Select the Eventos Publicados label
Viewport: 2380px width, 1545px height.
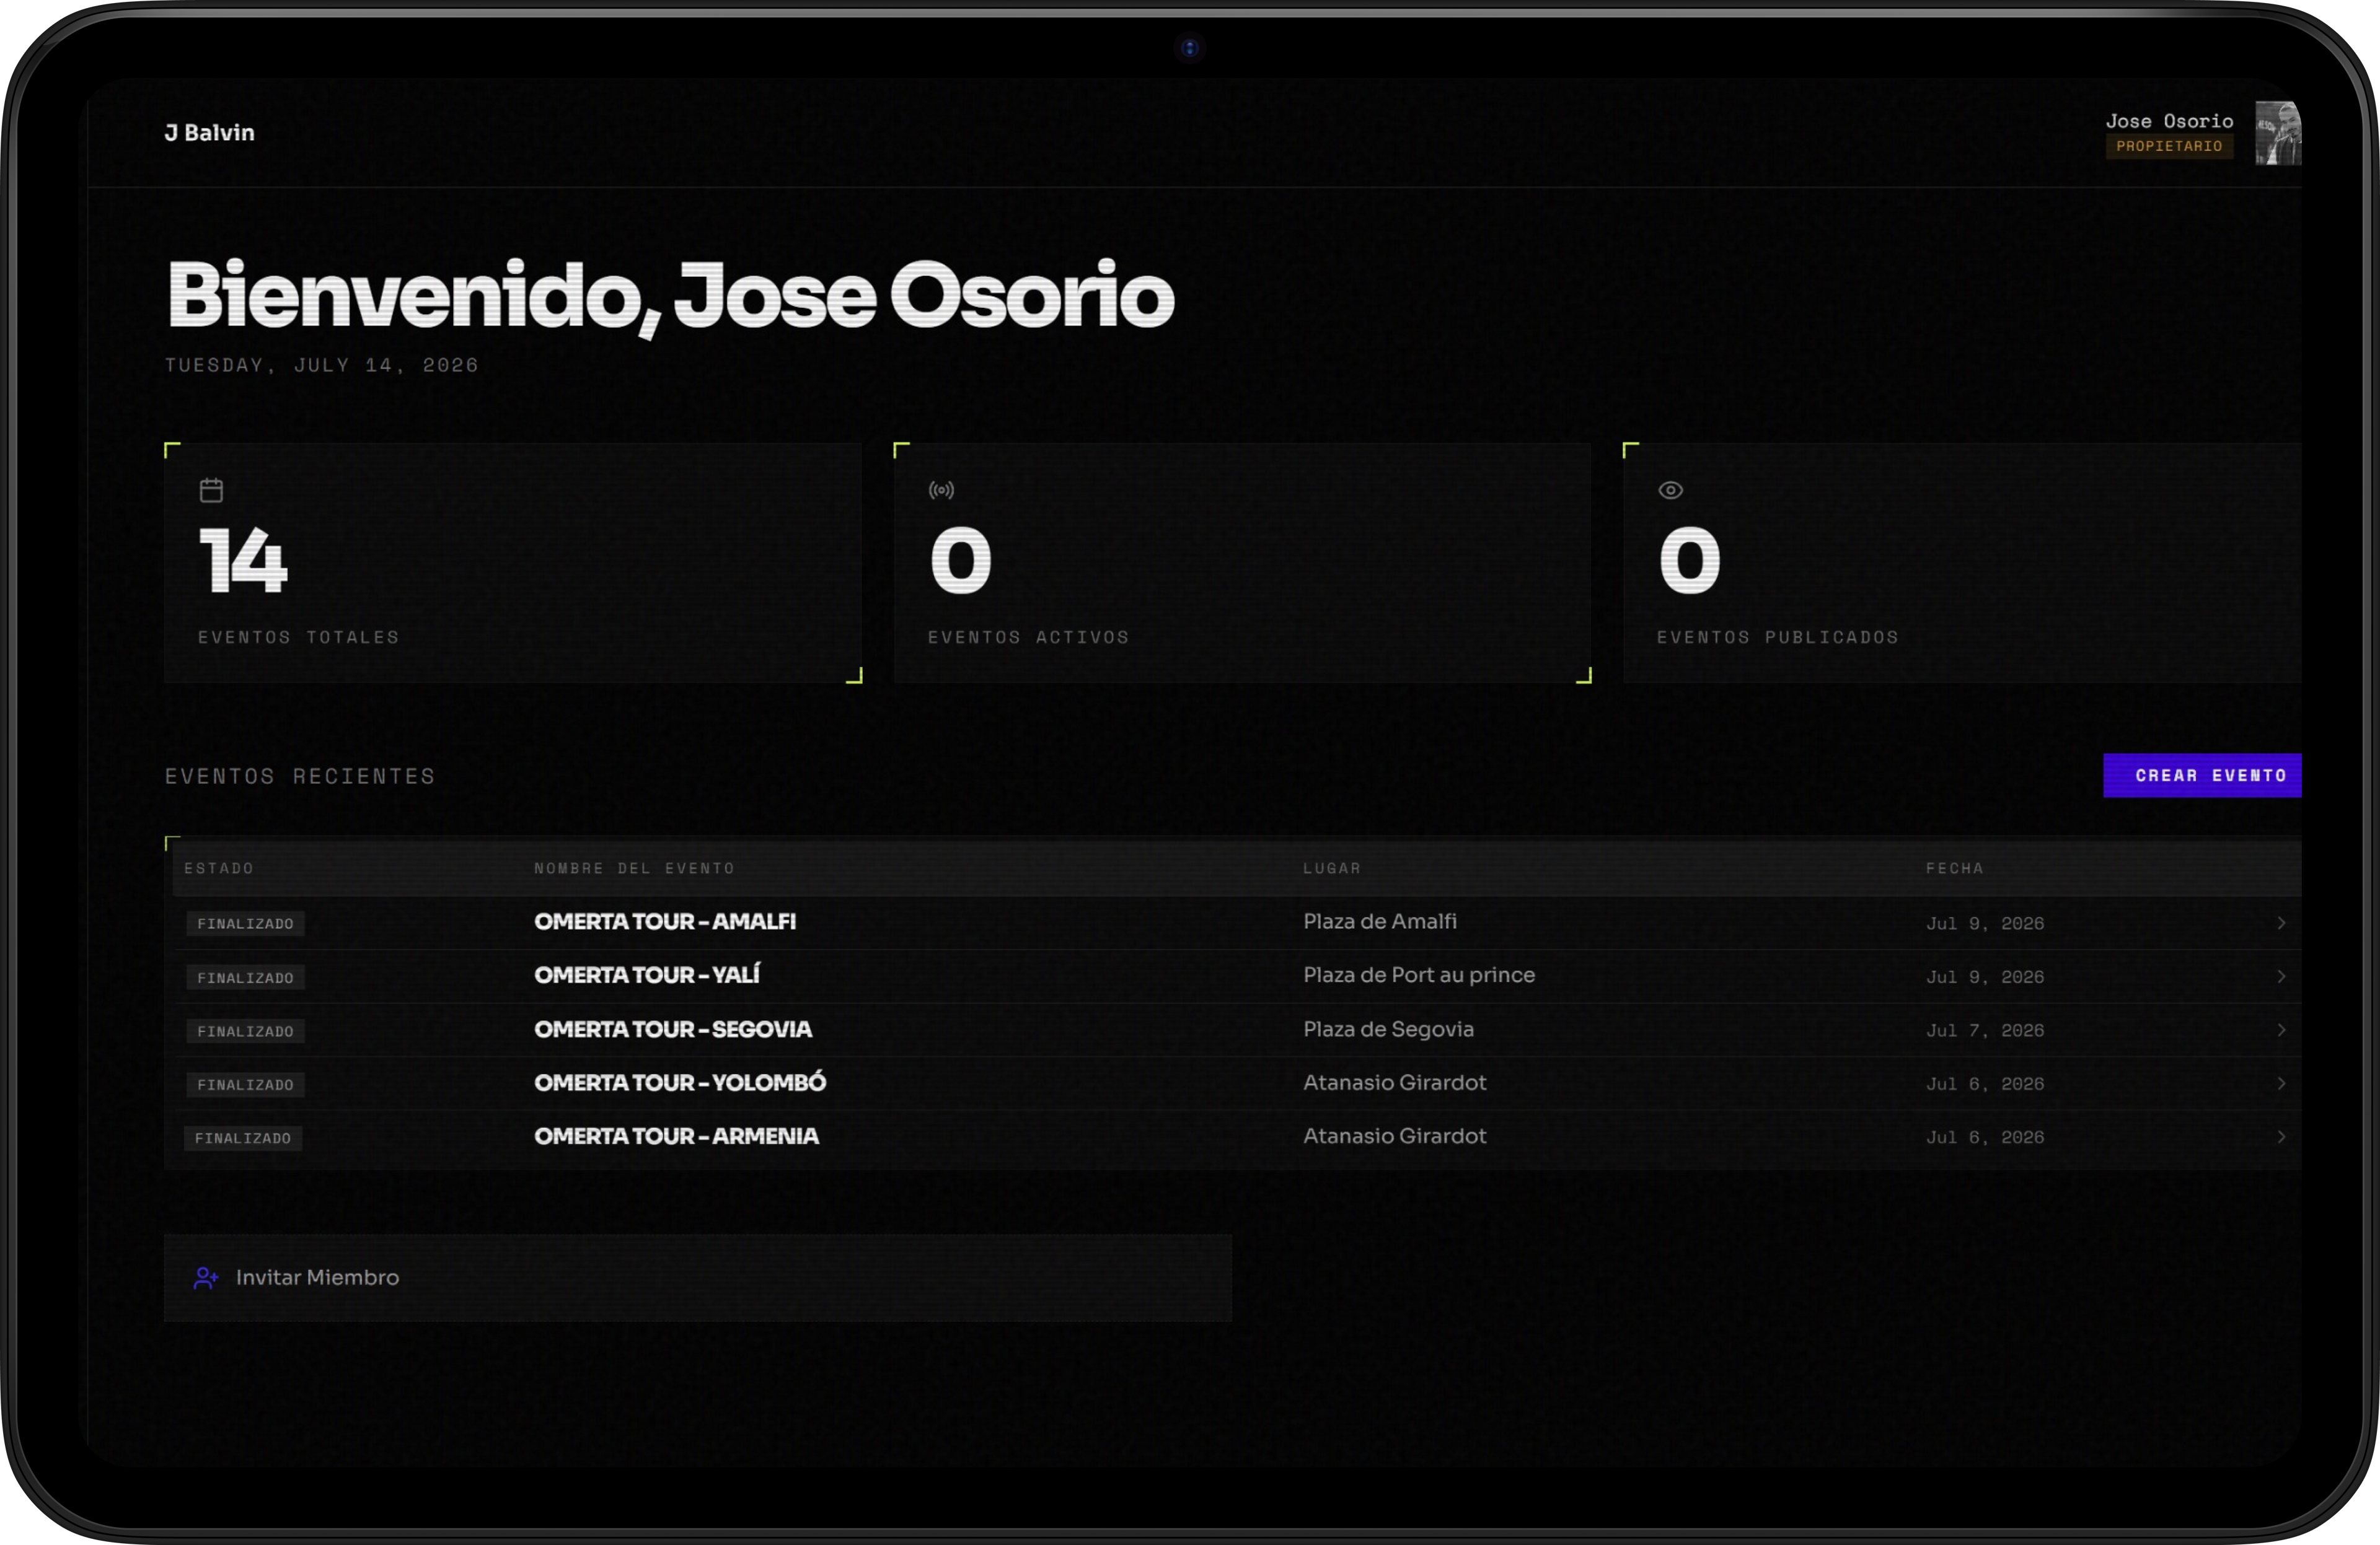1777,637
